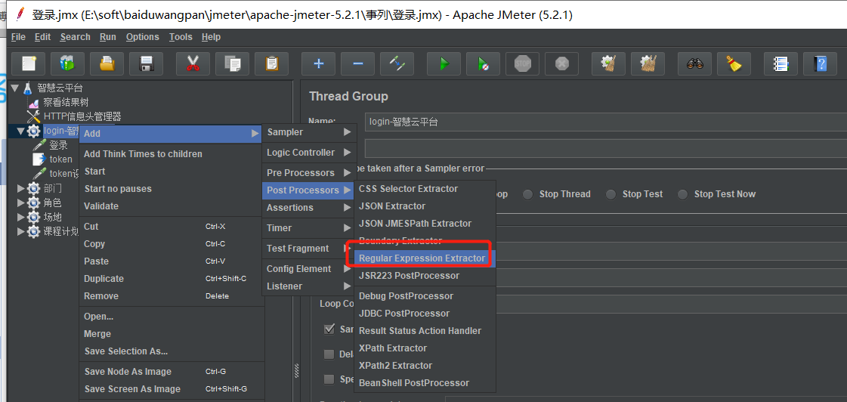Click the Expand All plus icon

pyautogui.click(x=318, y=63)
